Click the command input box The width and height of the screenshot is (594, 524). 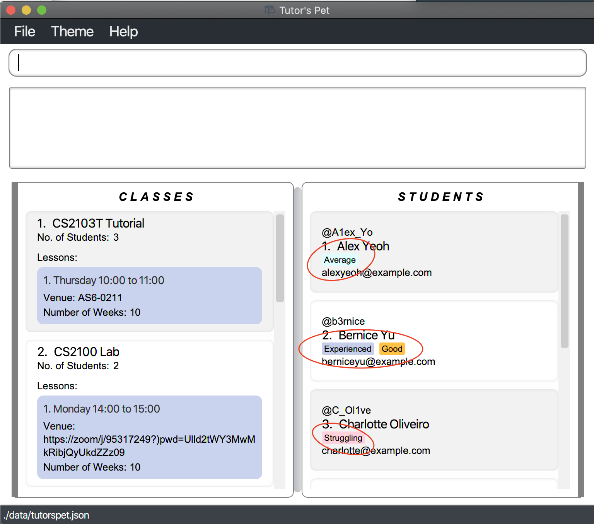297,63
